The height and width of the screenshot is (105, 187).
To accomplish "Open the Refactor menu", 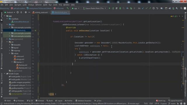I will point(39,5).
